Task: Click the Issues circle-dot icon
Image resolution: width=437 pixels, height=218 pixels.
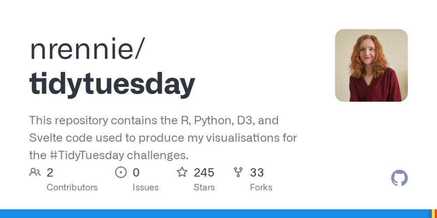Action: pyautogui.click(x=121, y=173)
